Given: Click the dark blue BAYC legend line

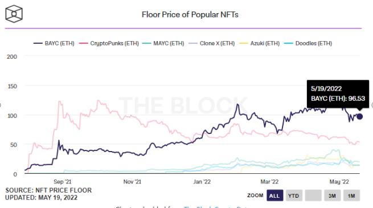Looking at the screenshot, I should pyautogui.click(x=38, y=43).
